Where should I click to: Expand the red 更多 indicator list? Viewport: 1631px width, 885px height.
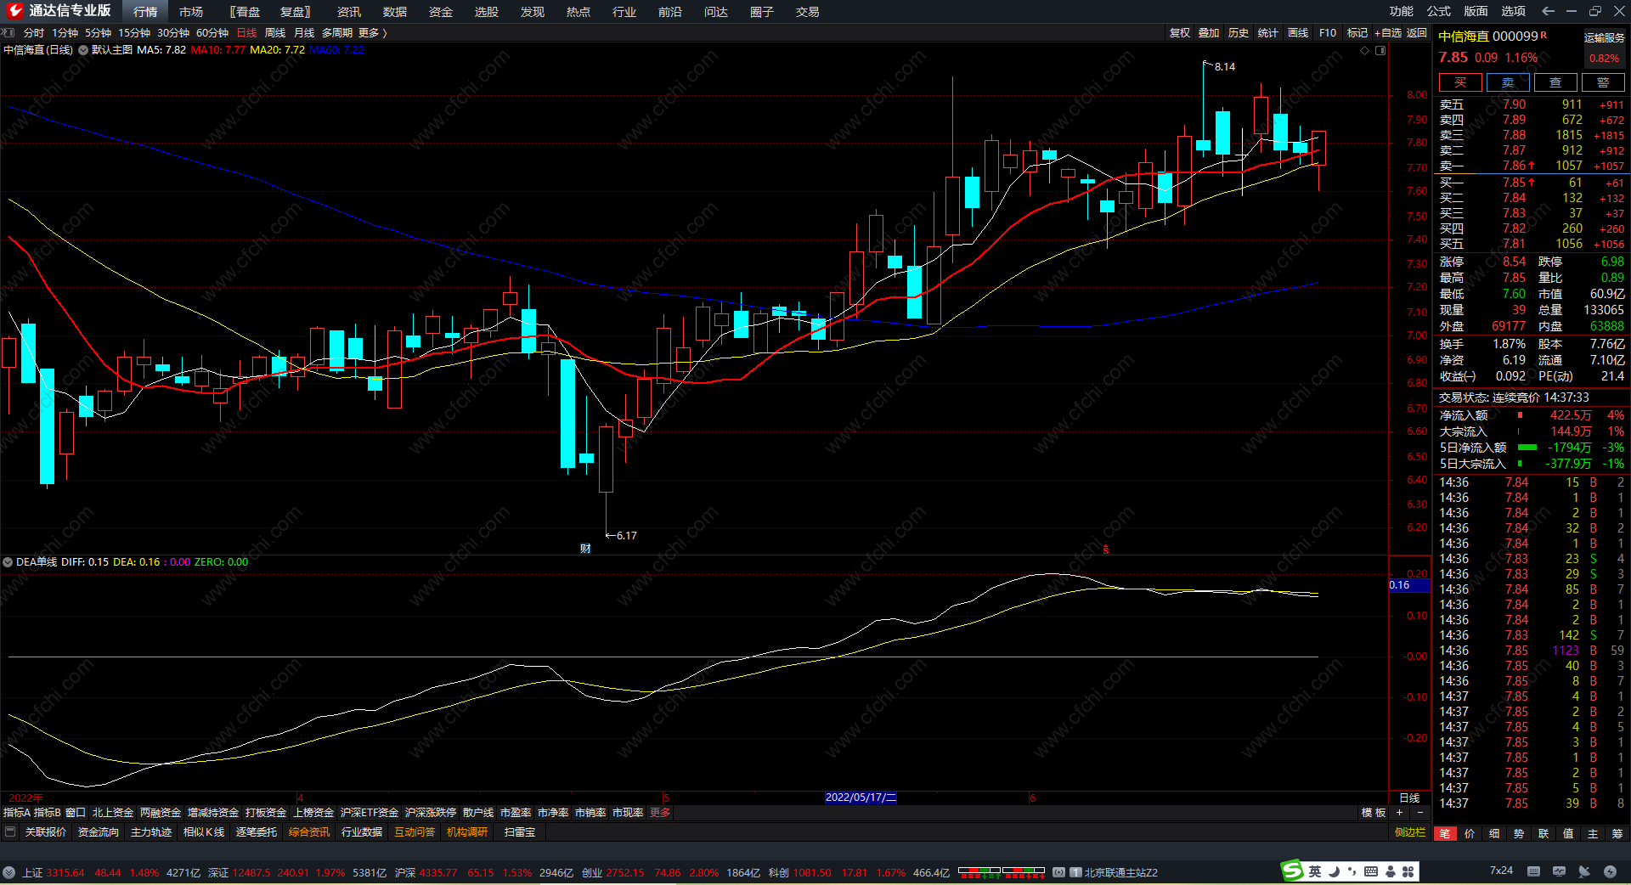(660, 813)
